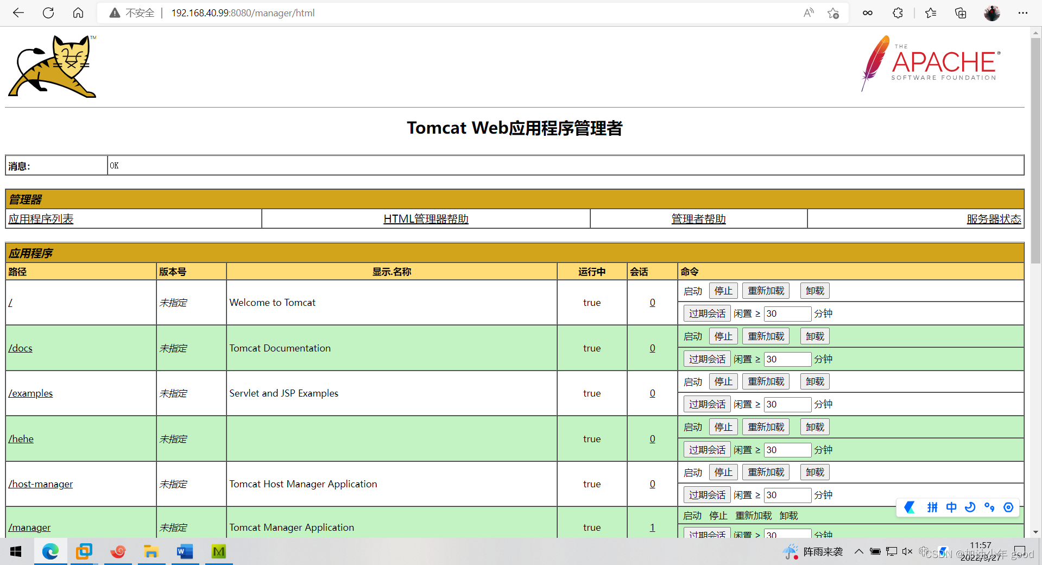
Task: Open the browser extensions puzzle icon
Action: click(x=898, y=13)
